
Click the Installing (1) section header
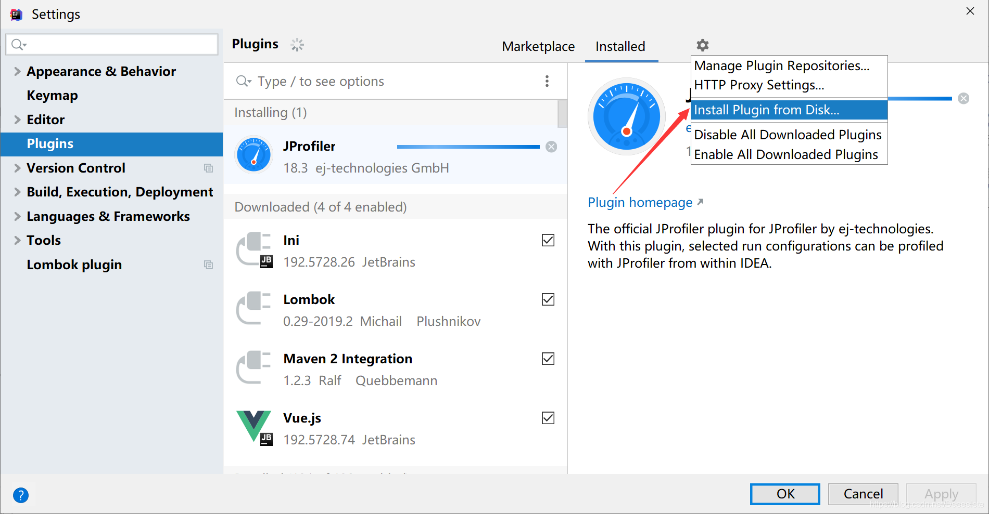pyautogui.click(x=271, y=112)
